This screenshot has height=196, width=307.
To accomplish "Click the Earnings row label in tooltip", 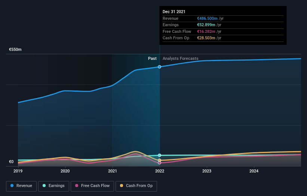I will [x=171, y=25].
